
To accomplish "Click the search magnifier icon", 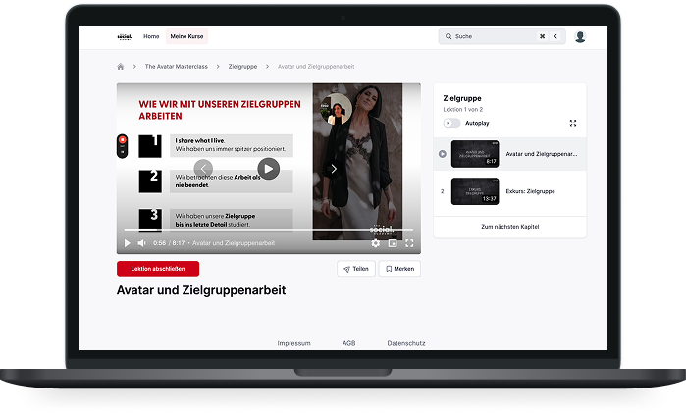I will tap(449, 36).
